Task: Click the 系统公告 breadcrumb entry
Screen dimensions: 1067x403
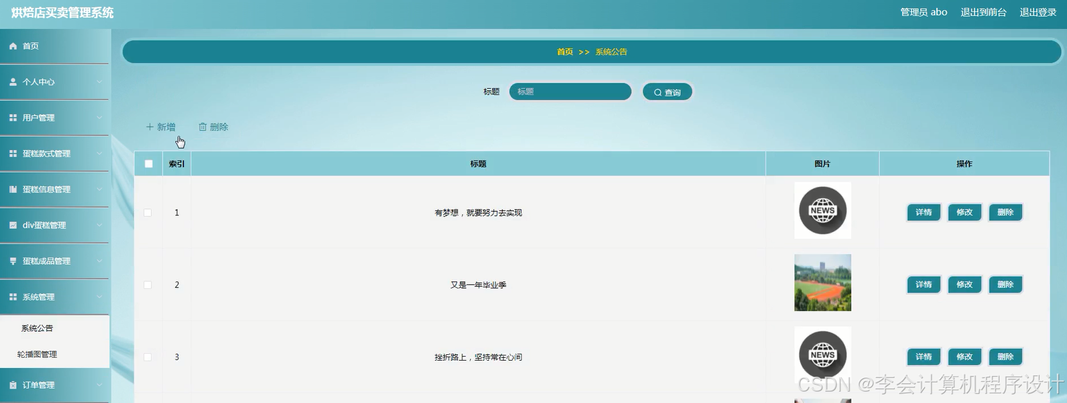Action: (611, 52)
